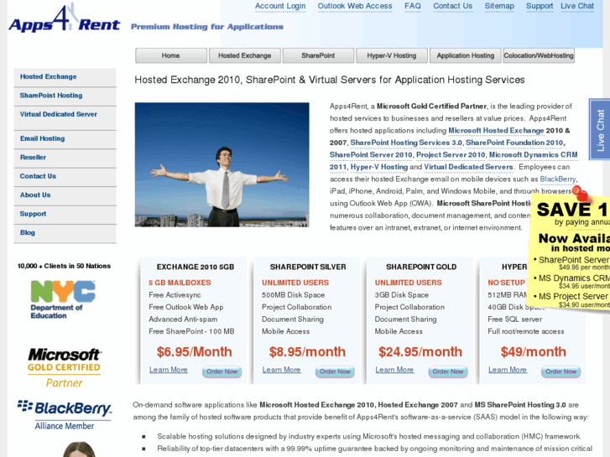Open SharePoint Hosting in the sidebar

(x=65, y=96)
